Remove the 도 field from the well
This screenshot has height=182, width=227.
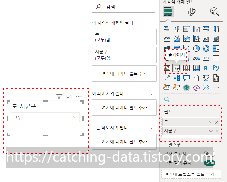point(217,122)
